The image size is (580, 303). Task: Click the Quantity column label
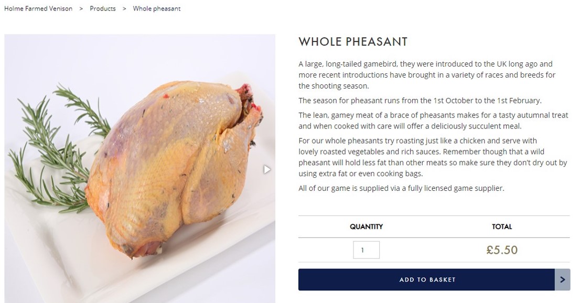[366, 226]
